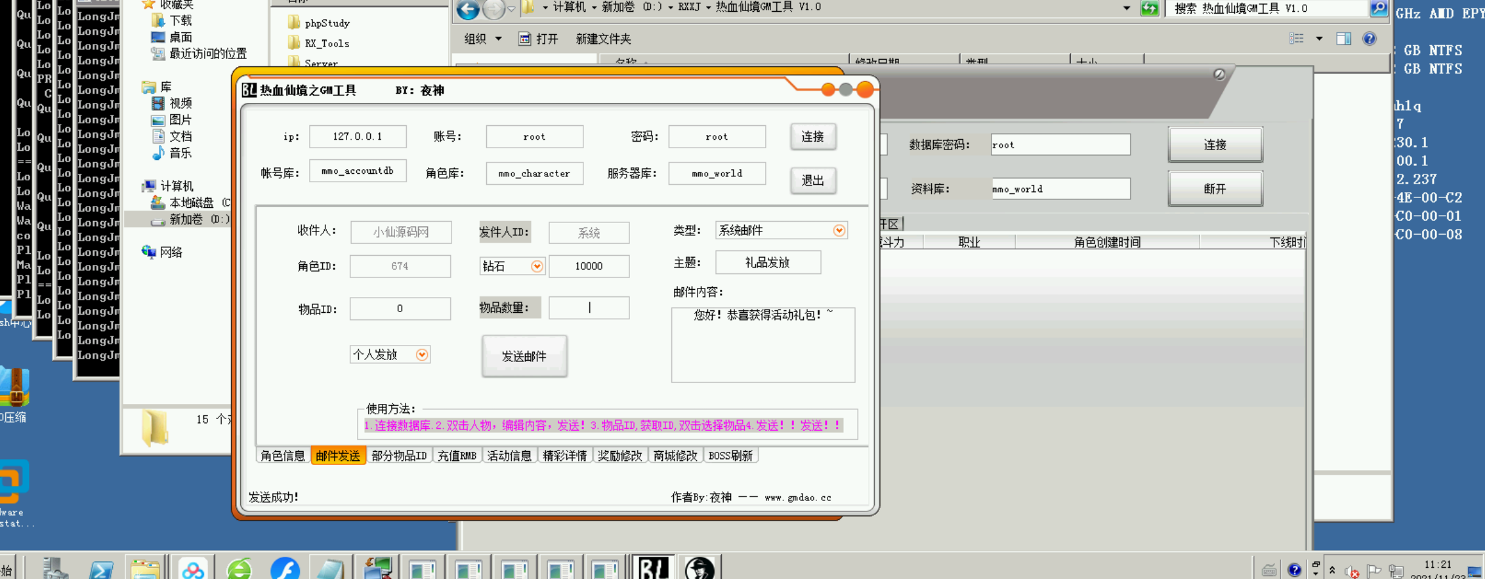This screenshot has width=1485, height=579.
Task: Open 图片 library in Explorer sidebar
Action: click(172, 119)
